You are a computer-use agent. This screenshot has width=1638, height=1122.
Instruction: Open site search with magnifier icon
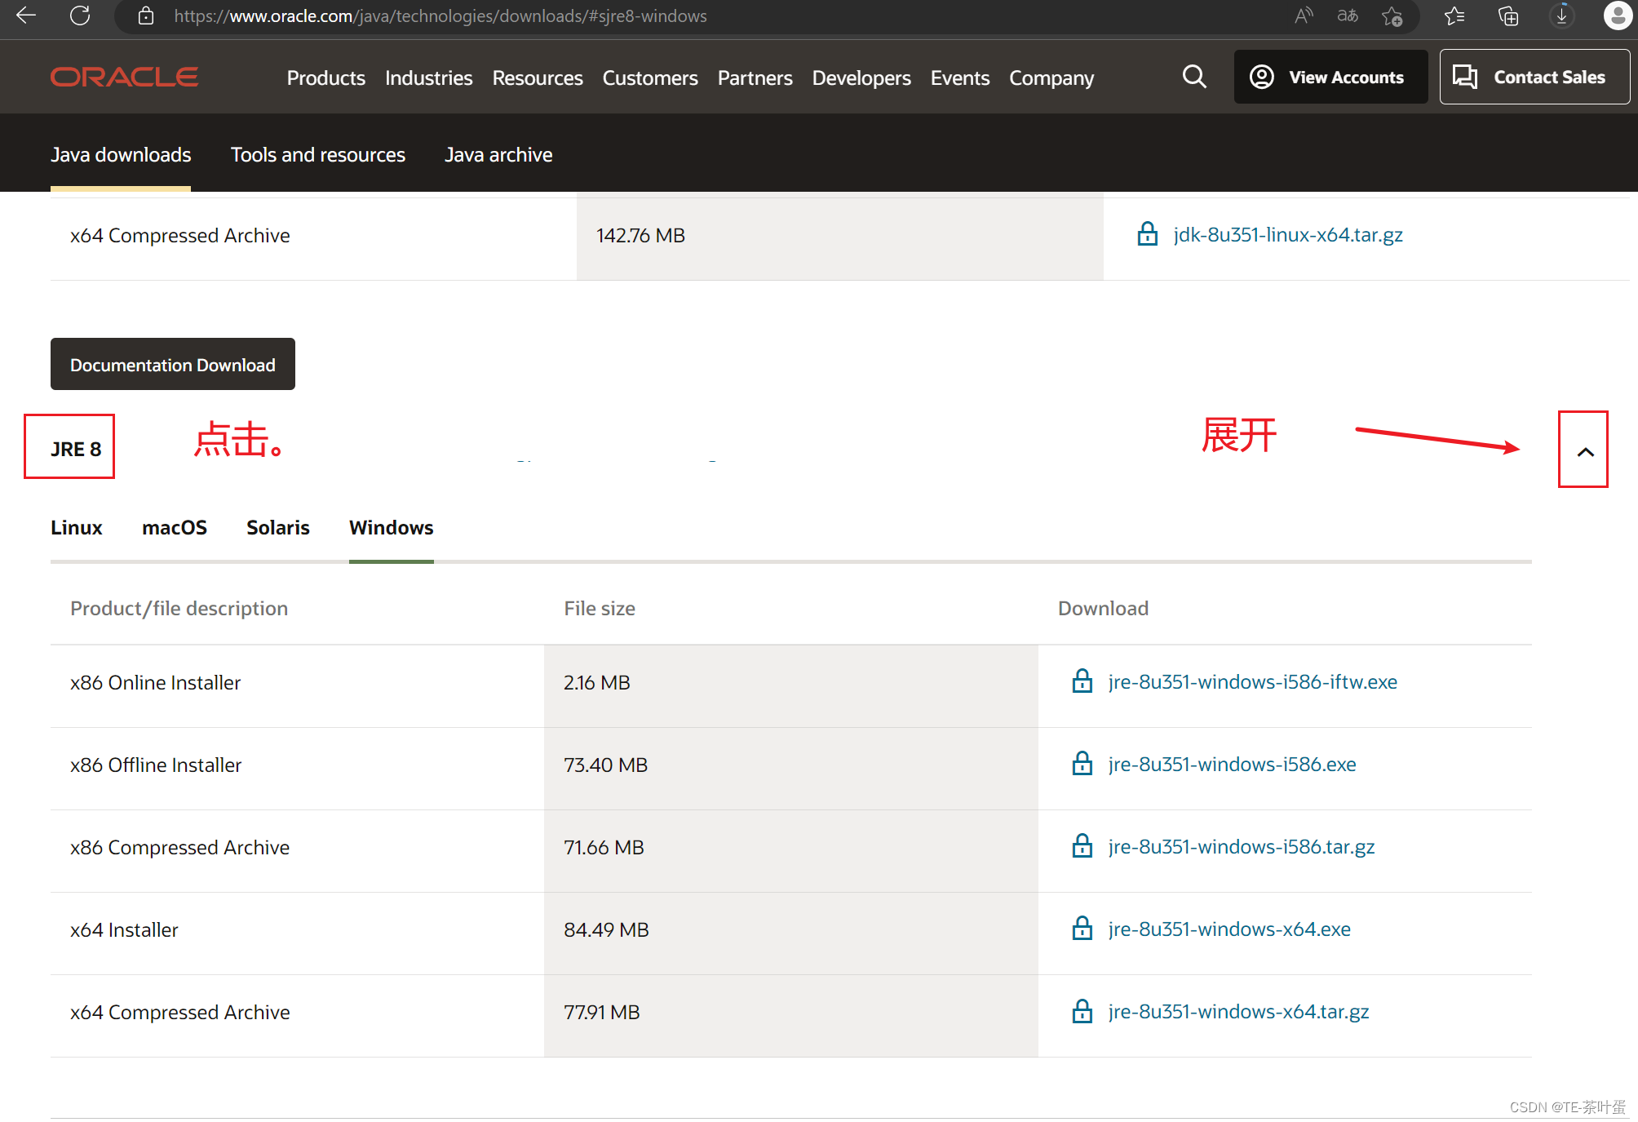tap(1194, 78)
